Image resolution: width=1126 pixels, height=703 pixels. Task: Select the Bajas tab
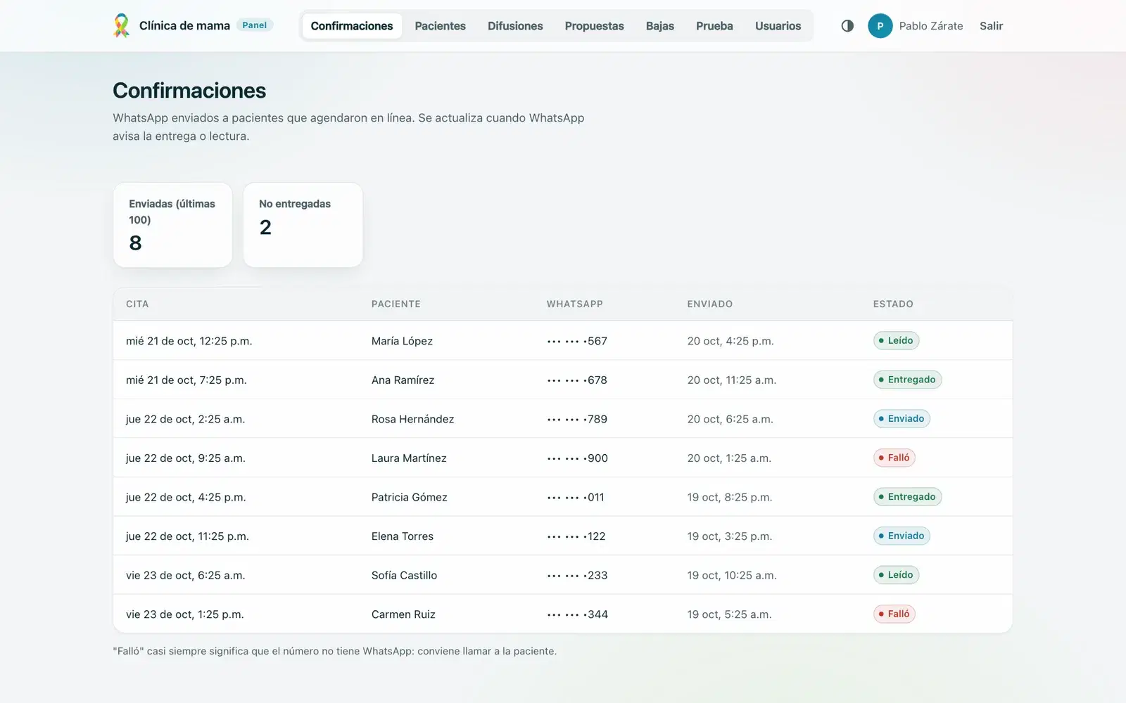[x=660, y=26]
